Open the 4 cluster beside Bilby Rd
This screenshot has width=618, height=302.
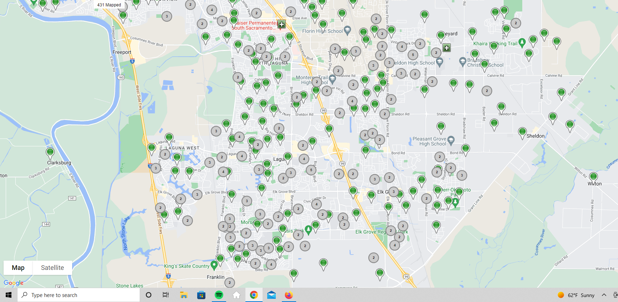tap(271, 264)
